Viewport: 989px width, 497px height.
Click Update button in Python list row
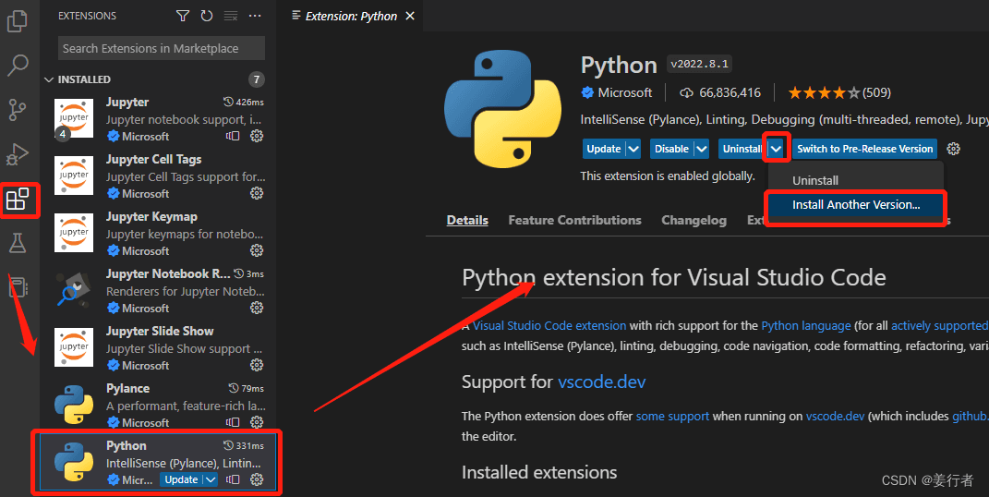[181, 479]
